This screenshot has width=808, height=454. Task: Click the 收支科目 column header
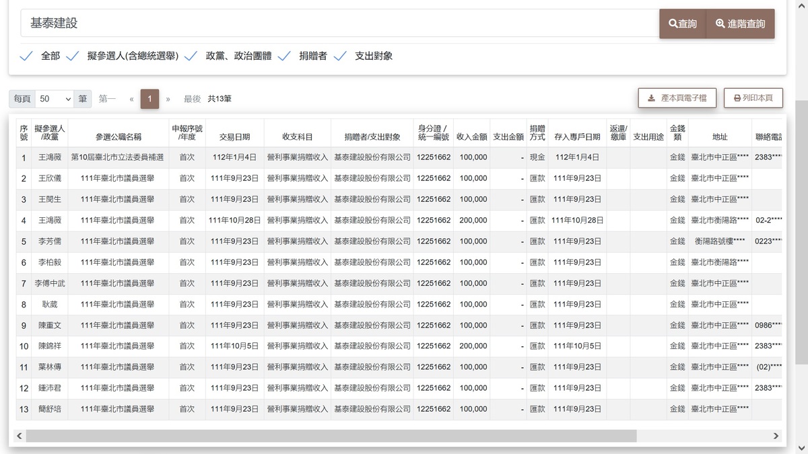coord(298,133)
